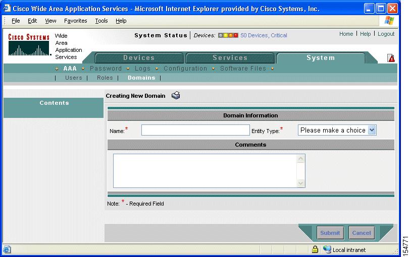The height and width of the screenshot is (257, 409).
Task: Open the File menu
Action: coord(16,21)
